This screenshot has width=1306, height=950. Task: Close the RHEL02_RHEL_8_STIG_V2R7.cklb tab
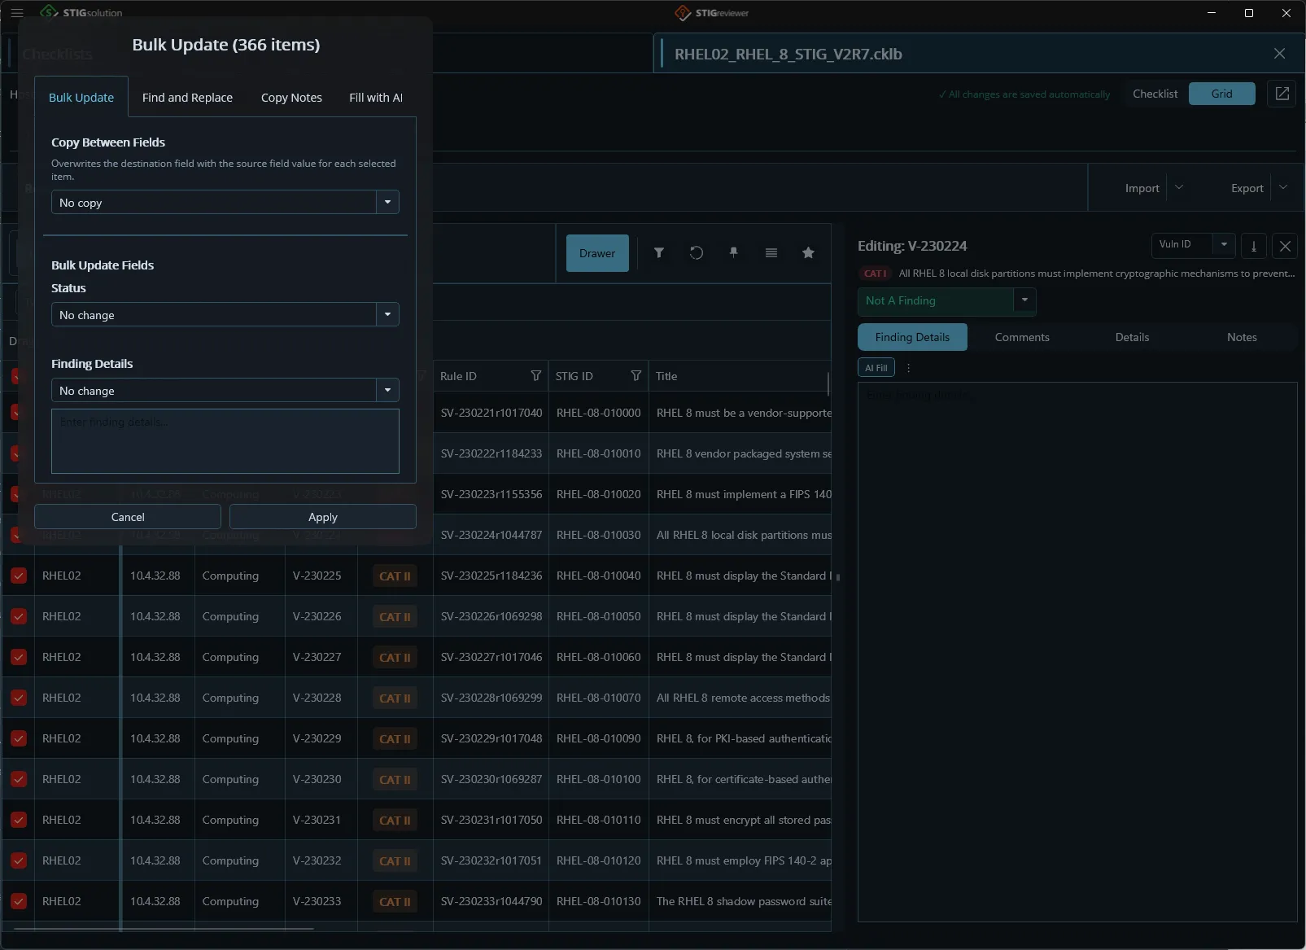1279,54
